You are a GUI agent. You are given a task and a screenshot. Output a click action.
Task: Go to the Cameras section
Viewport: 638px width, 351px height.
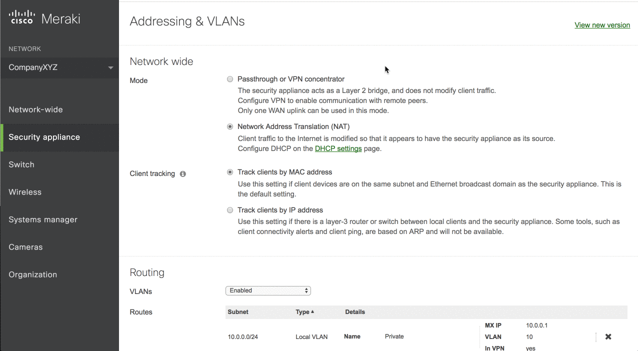click(25, 246)
